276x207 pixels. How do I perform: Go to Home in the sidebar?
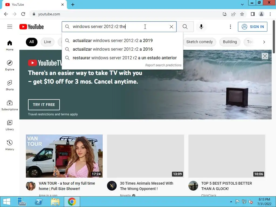10,45
